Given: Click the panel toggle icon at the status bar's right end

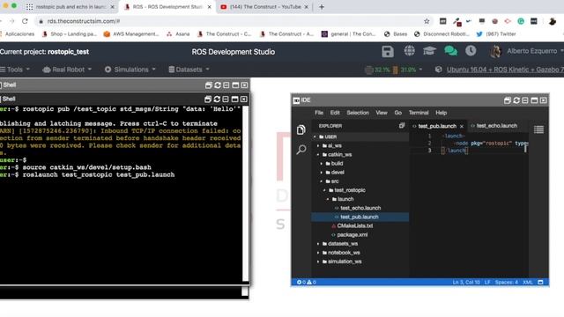Looking at the screenshot, I should point(540,282).
